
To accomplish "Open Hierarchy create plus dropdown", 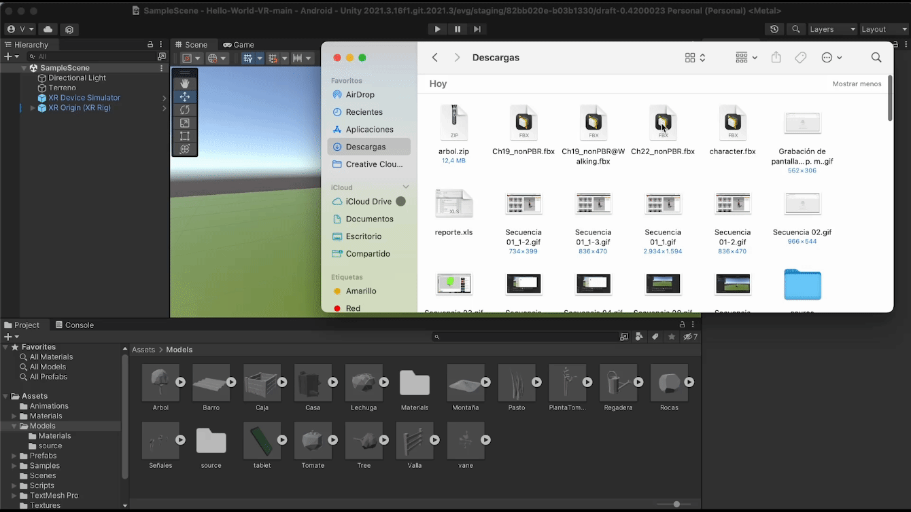I will pyautogui.click(x=12, y=56).
